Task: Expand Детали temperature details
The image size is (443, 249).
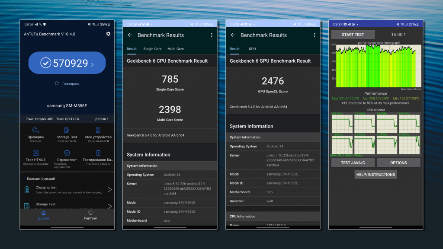Action: 102,119
